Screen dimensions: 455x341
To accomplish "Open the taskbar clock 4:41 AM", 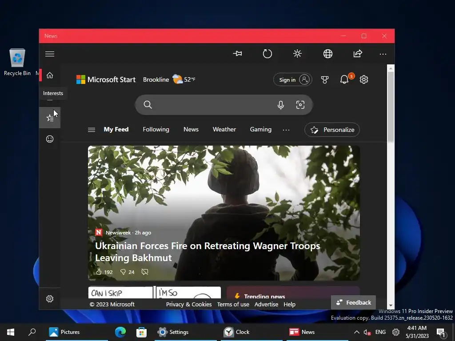I will click(417, 332).
